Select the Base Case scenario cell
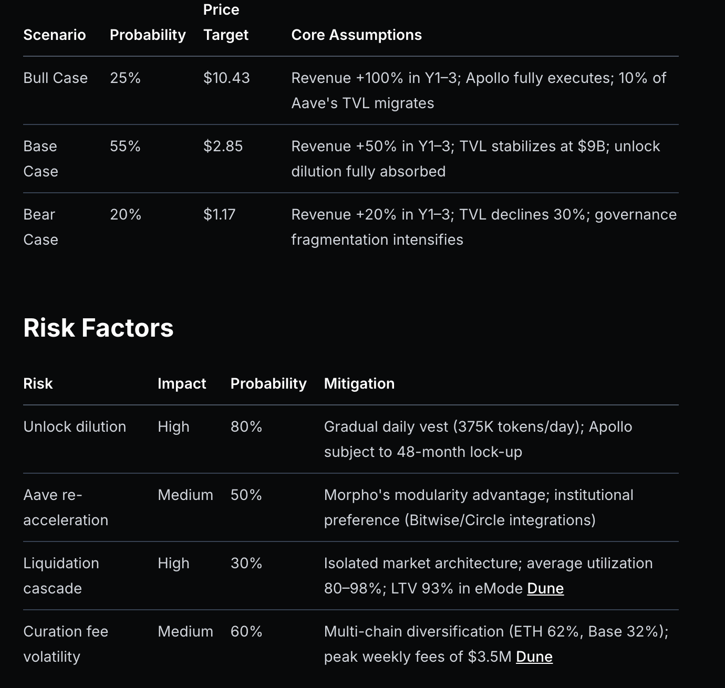 click(x=40, y=158)
